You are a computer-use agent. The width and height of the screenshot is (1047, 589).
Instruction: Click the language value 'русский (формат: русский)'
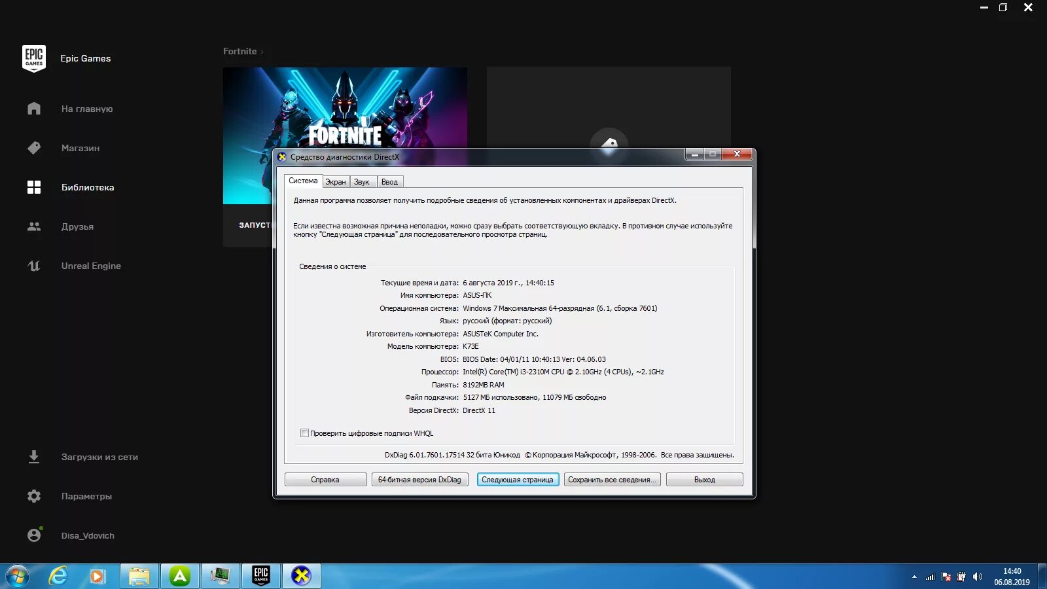pyautogui.click(x=507, y=321)
